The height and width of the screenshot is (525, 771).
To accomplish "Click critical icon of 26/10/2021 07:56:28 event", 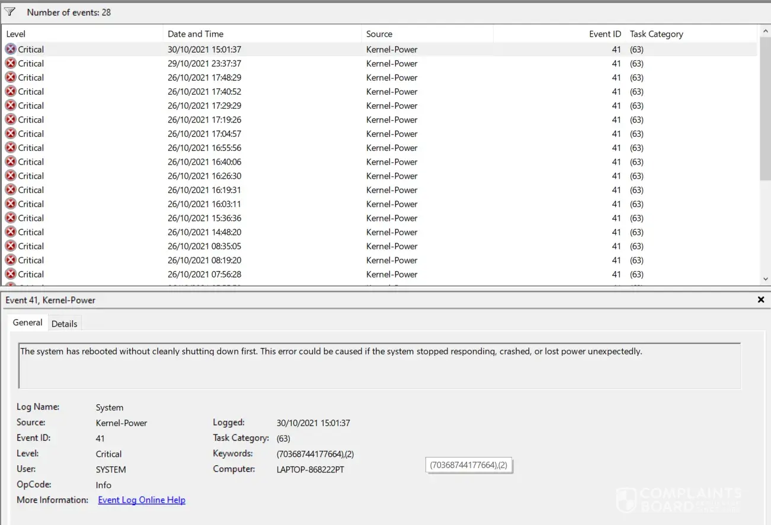I will pyautogui.click(x=11, y=274).
